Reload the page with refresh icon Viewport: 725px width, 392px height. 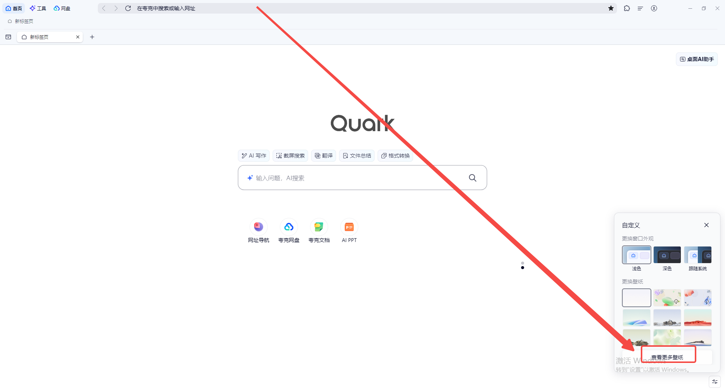pos(128,8)
